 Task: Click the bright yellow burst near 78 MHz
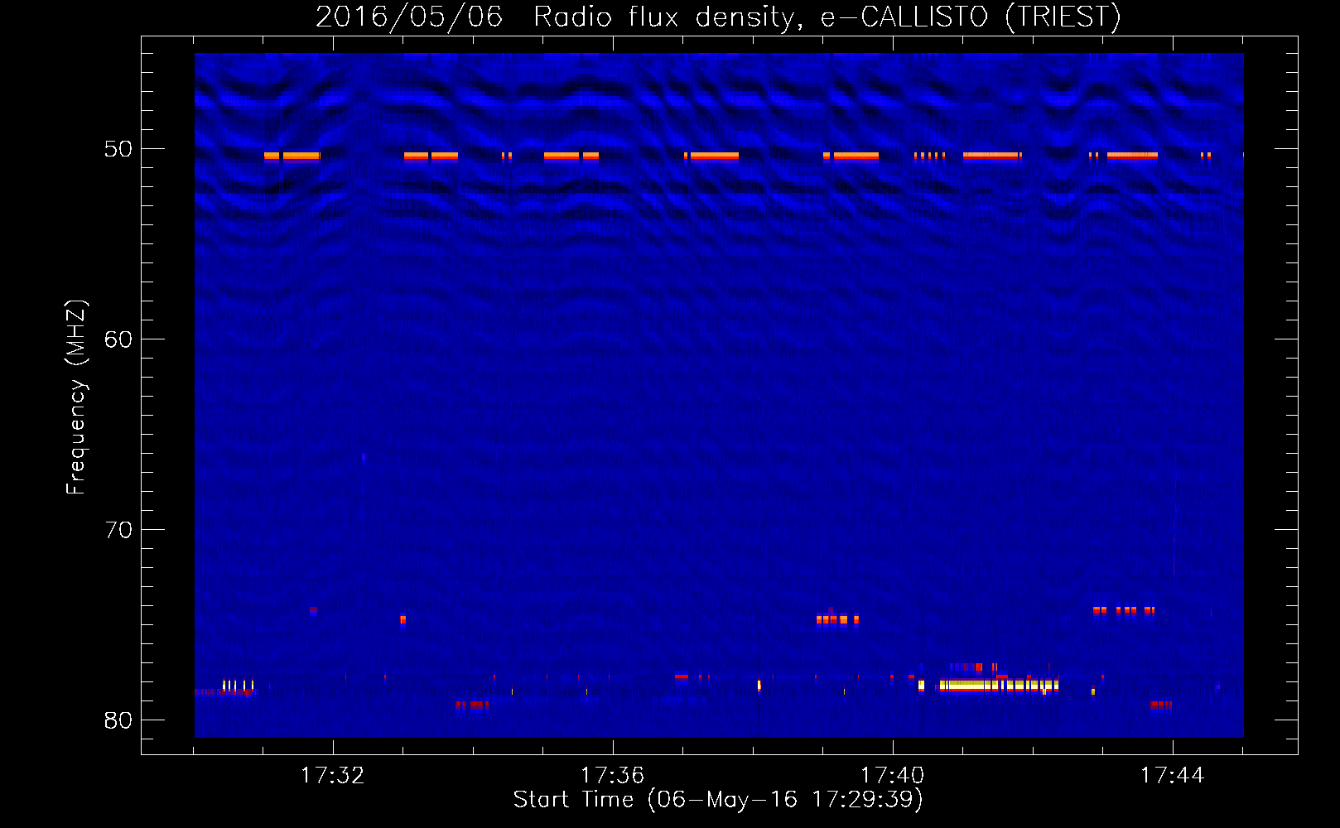(999, 686)
